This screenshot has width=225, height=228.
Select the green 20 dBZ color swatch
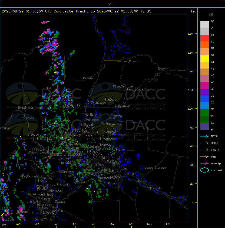tap(204, 113)
